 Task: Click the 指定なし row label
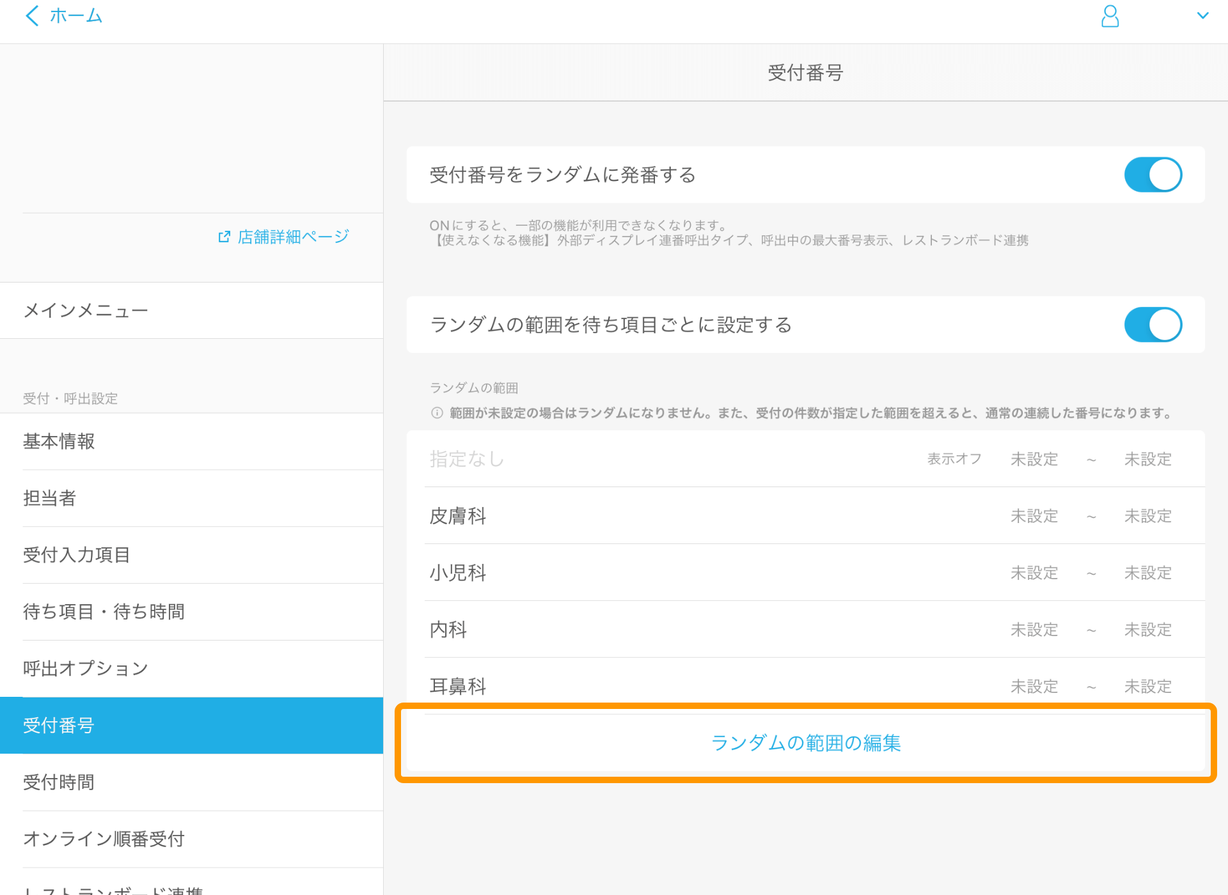[466, 459]
